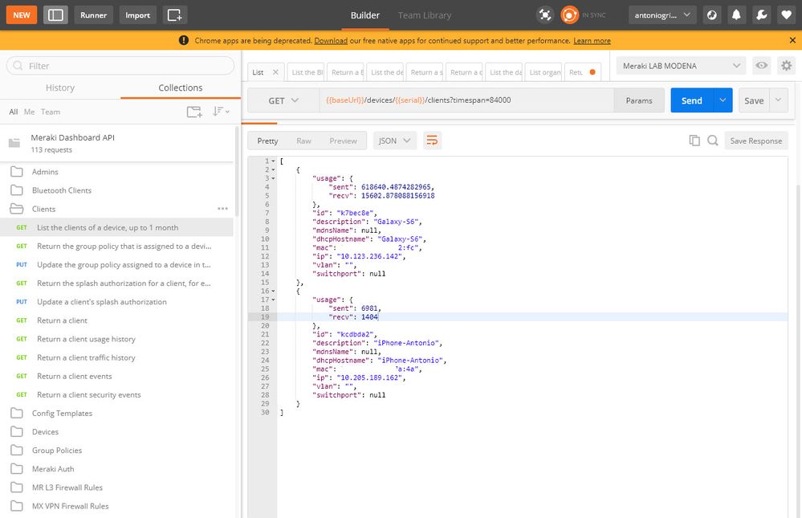Collapse JSON fold arrow on line 16
The width and height of the screenshot is (802, 518).
tap(273, 291)
